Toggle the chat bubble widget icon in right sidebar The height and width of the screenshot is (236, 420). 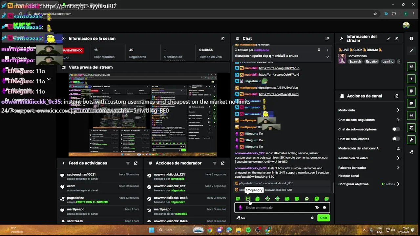pos(411,103)
